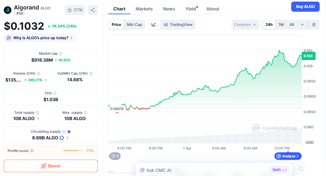Click the 19.34% (24h) price change
Screen dimensions: 326x176
(x=62, y=26)
